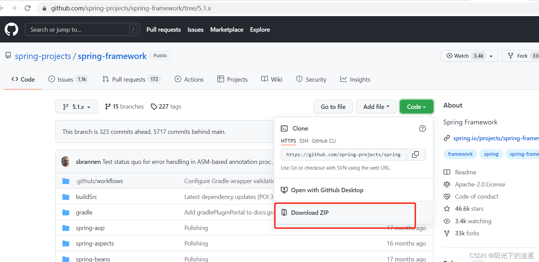Click the stars star icon
Viewport: 539px width, 262px height.
pos(447,209)
